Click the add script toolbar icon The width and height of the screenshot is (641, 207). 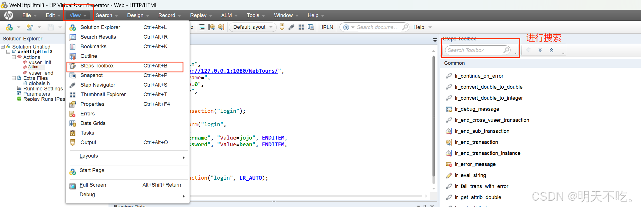30,27
